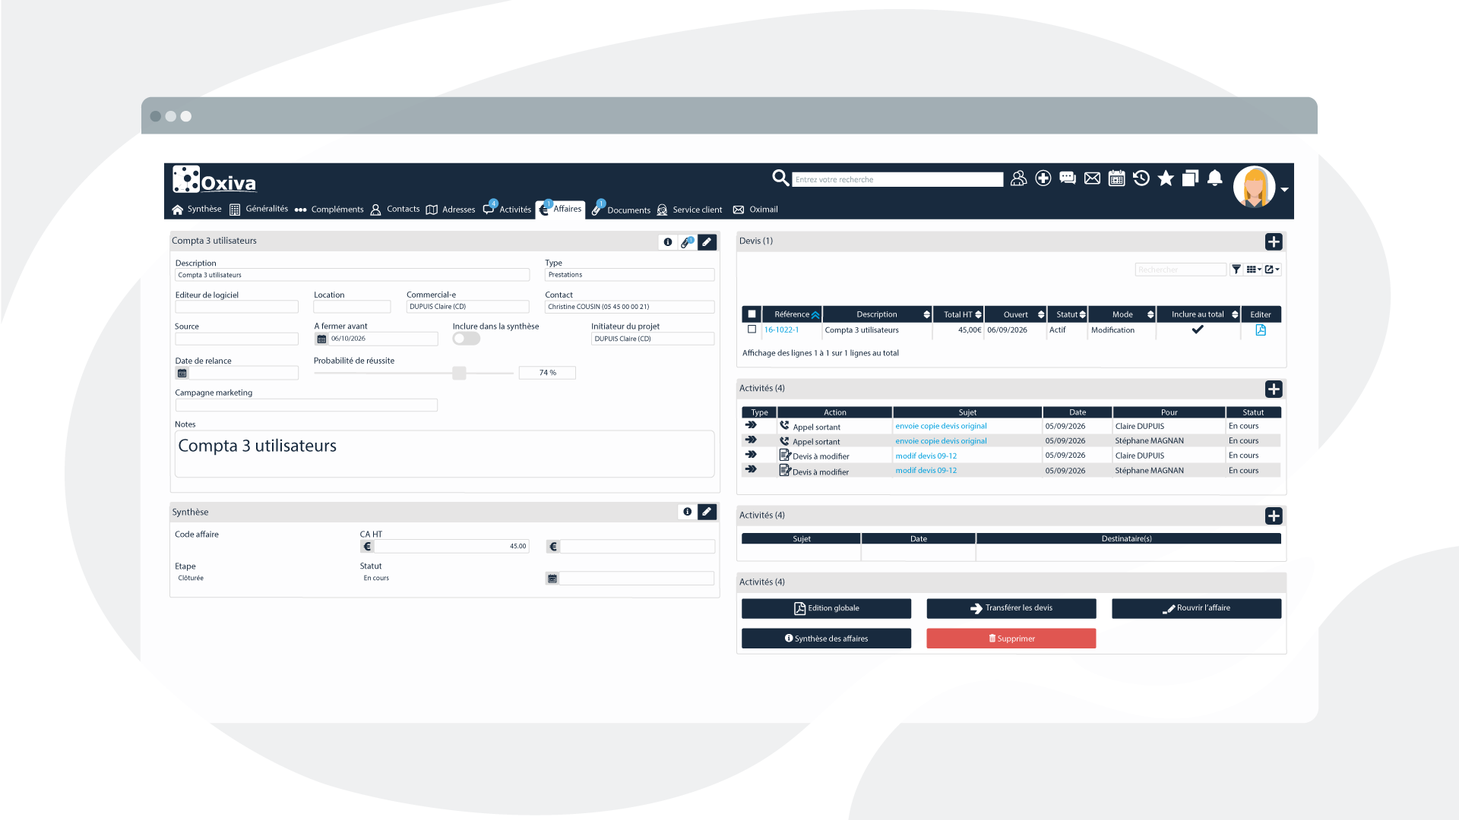Select the header checkbox in the Devis table
Viewport: 1459px width, 820px height.
(752, 313)
